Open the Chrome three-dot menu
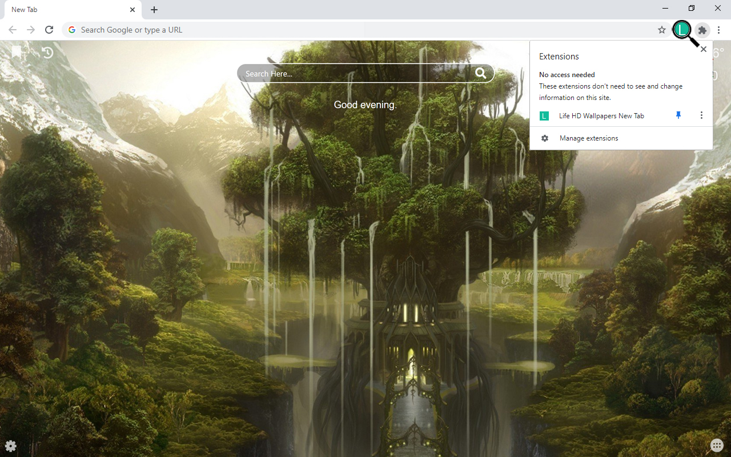The height and width of the screenshot is (457, 731). point(719,30)
